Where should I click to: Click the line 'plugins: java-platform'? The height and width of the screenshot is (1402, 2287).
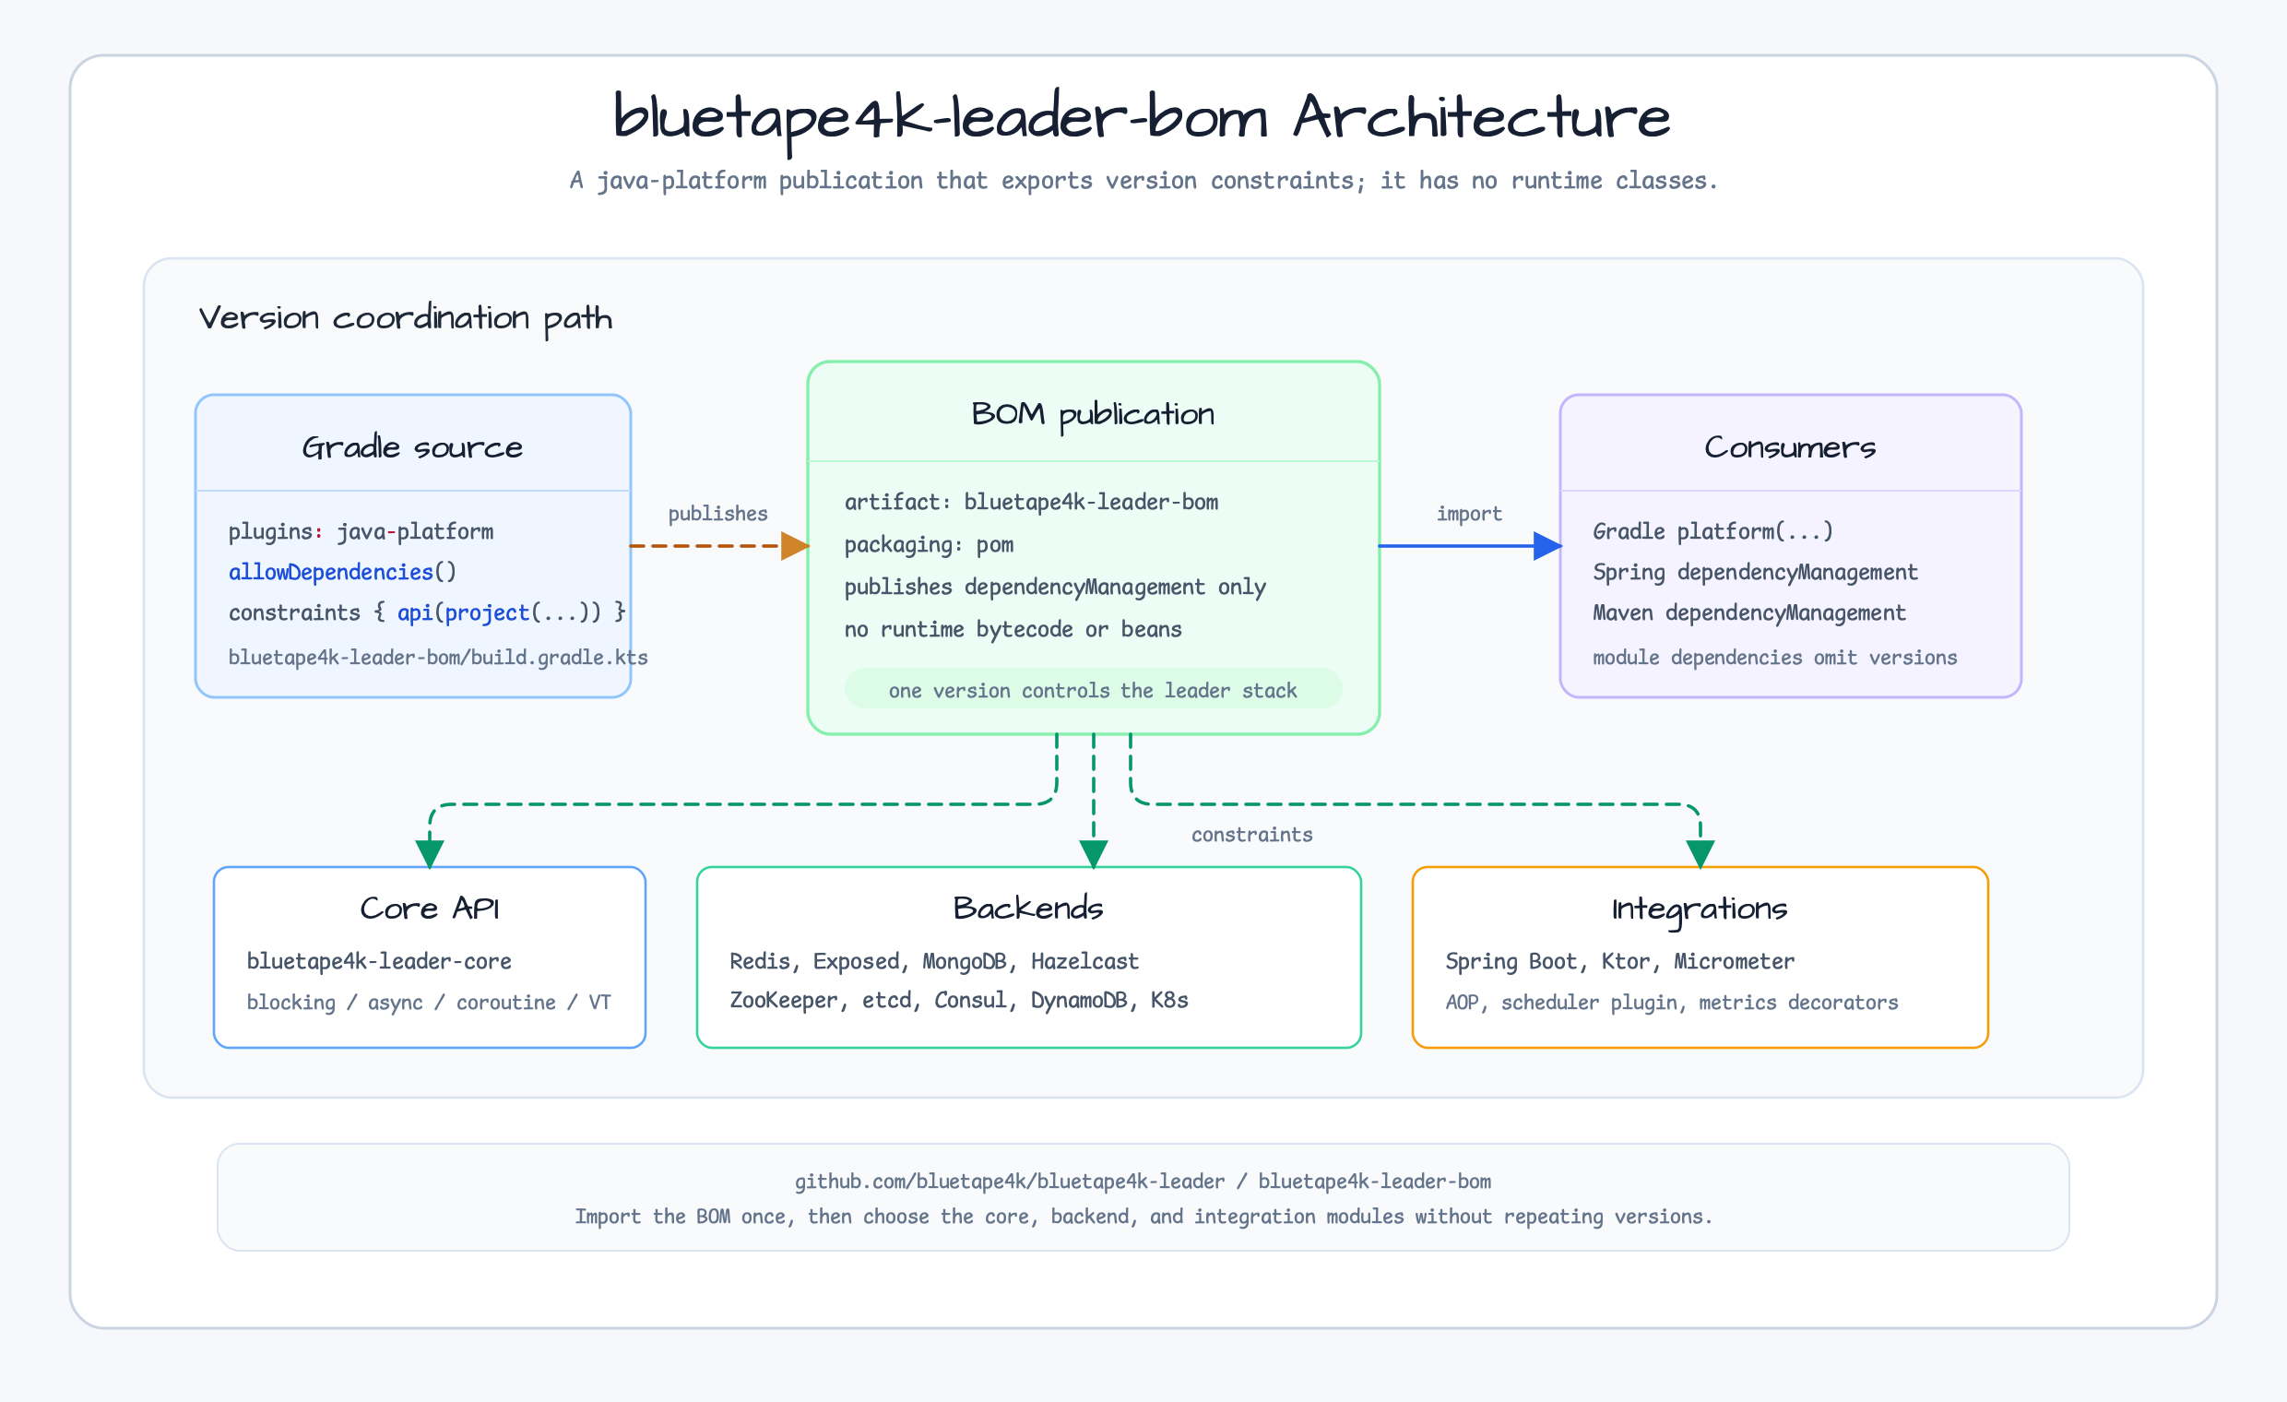click(x=361, y=531)
